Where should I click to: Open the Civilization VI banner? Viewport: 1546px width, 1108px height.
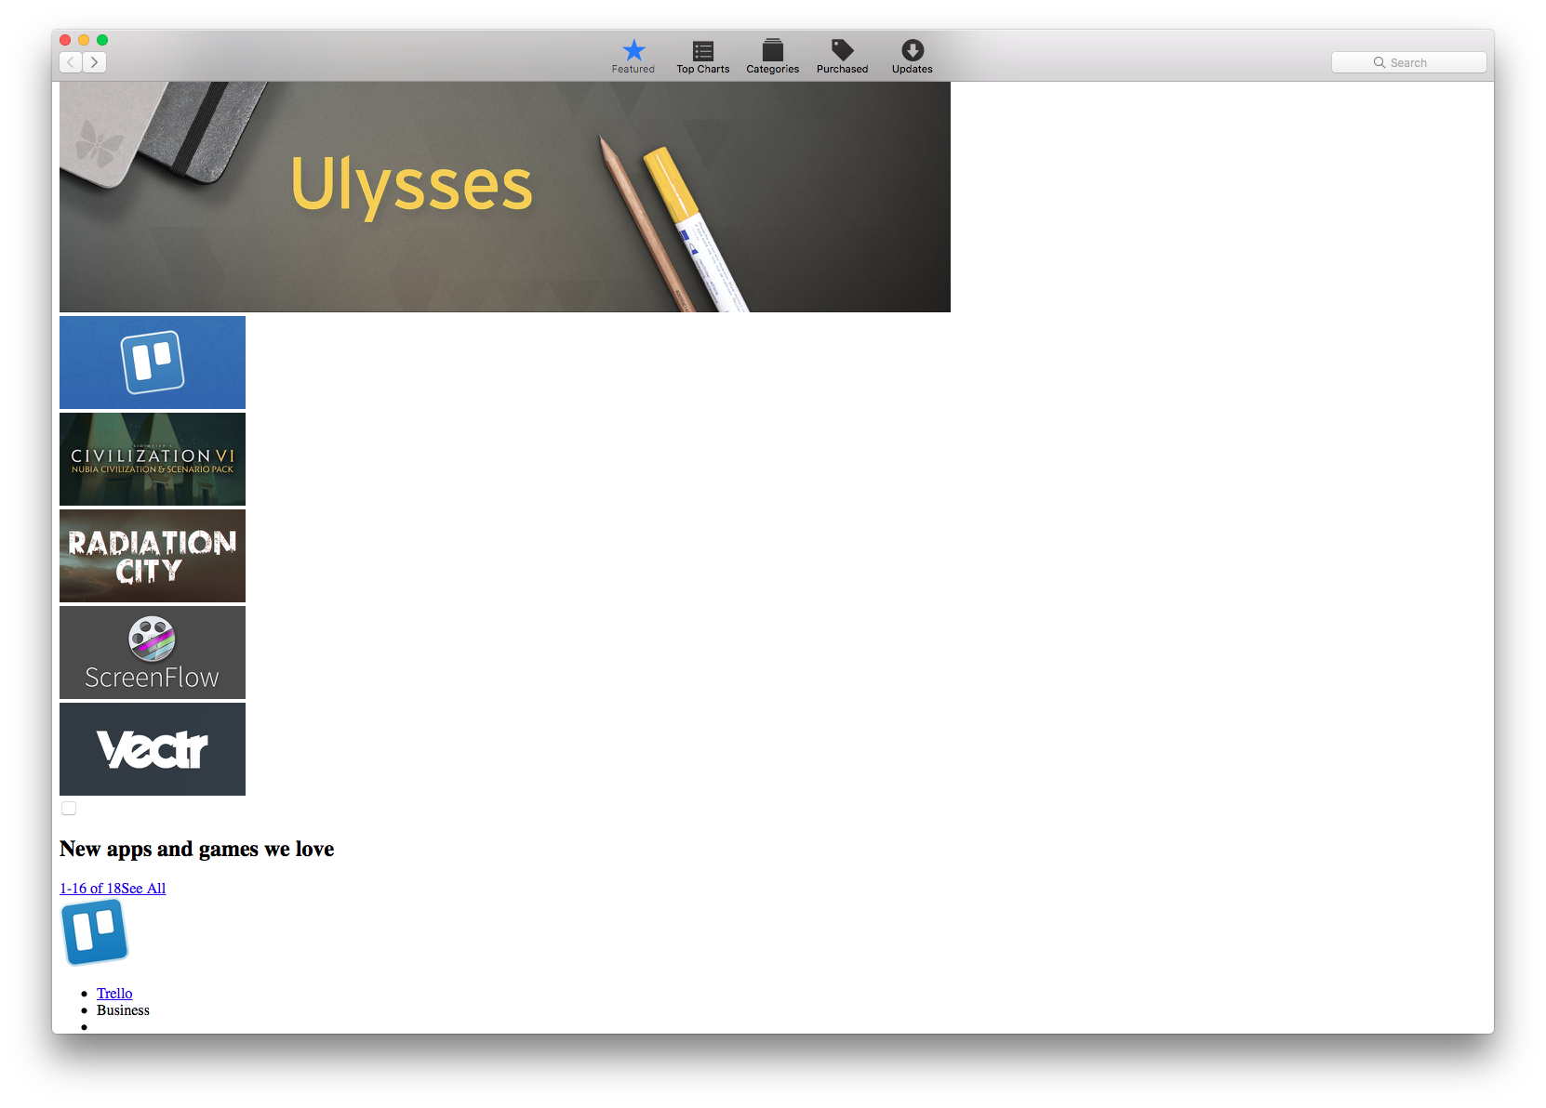click(153, 459)
